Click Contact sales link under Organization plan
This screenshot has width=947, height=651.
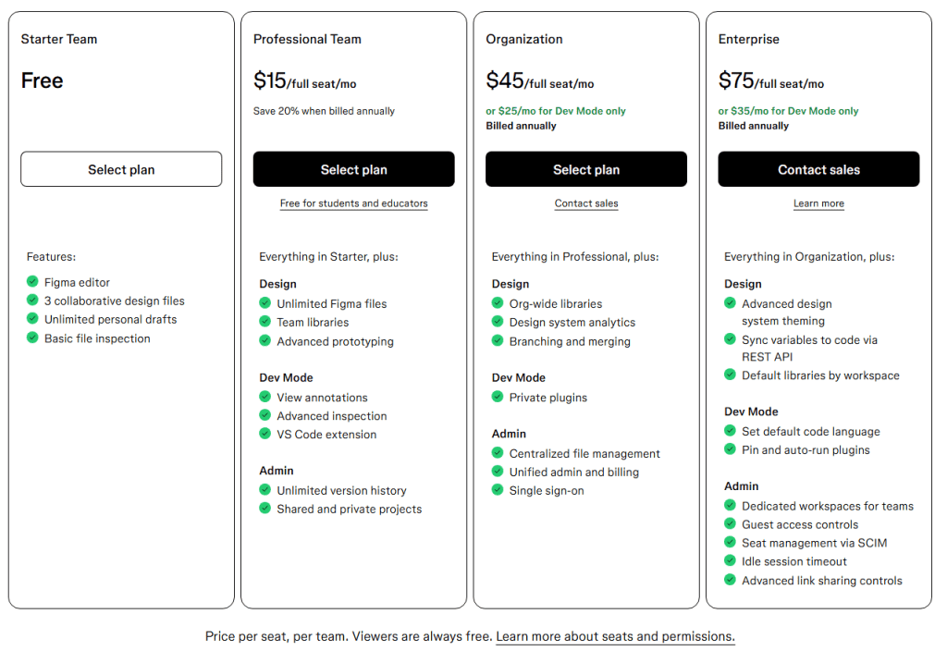coord(585,203)
